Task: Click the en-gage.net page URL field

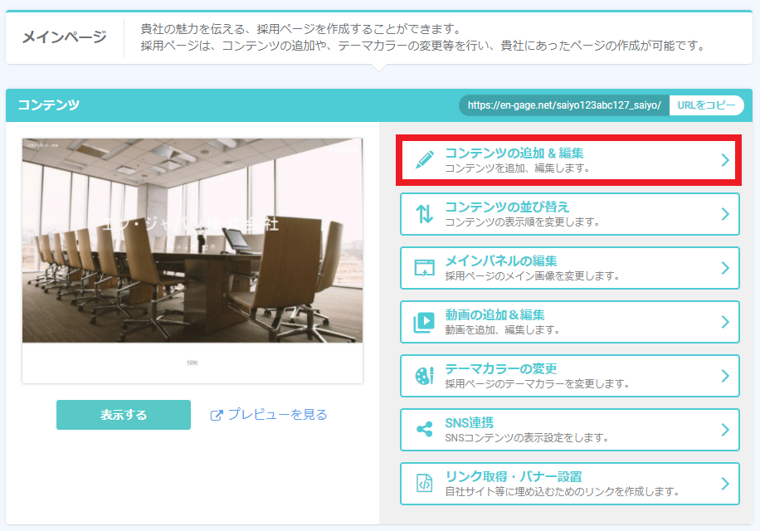Action: coord(564,105)
